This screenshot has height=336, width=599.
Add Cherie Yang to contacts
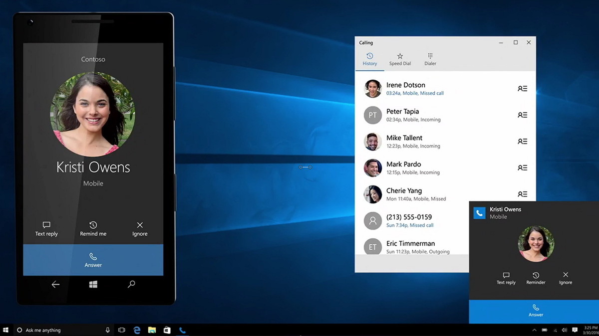(522, 194)
